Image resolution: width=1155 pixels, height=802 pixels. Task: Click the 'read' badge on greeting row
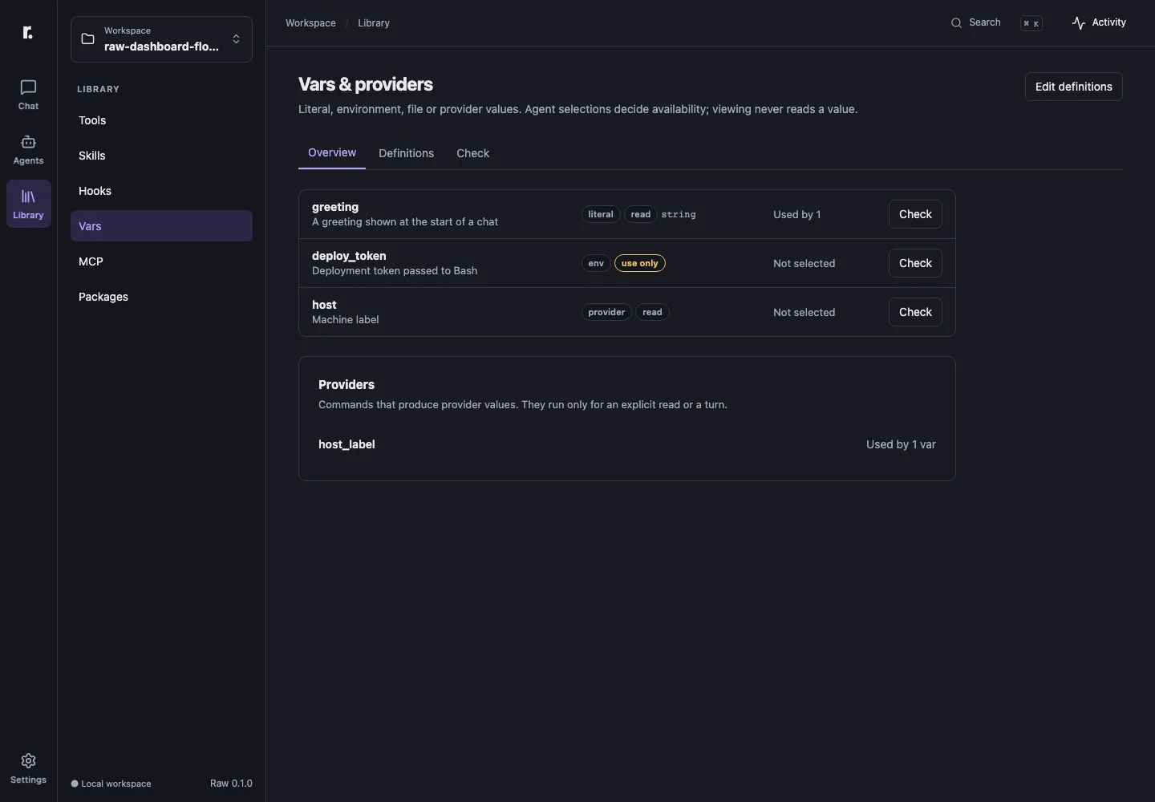(x=640, y=214)
